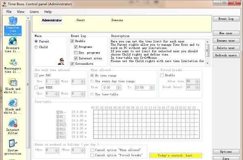
Task: Click the To time spinner arrows
Action: tap(152, 87)
